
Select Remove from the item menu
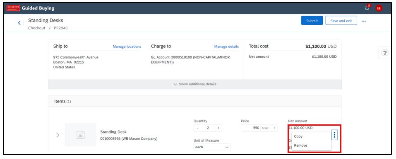click(300, 145)
